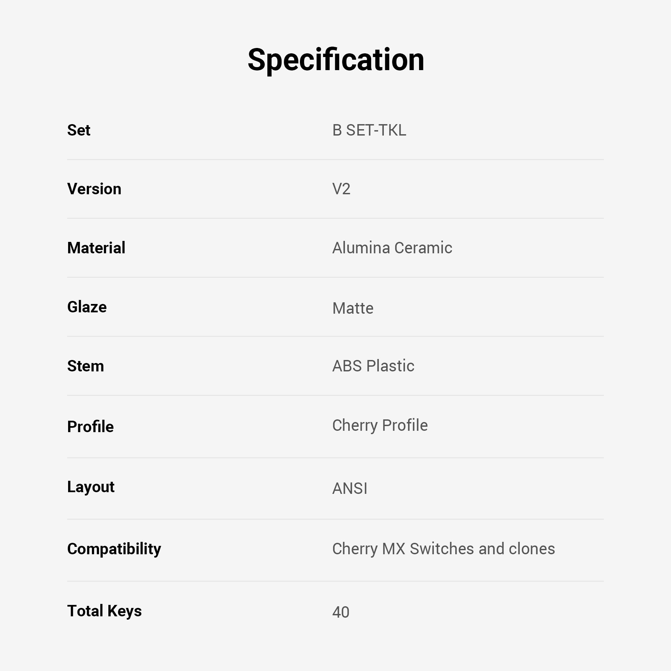
Task: Select the Cherry Profile value text
Action: coord(379,425)
